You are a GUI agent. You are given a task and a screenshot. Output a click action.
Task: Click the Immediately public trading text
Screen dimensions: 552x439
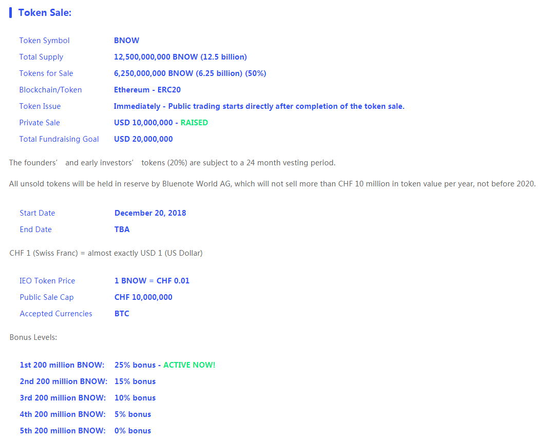[259, 106]
